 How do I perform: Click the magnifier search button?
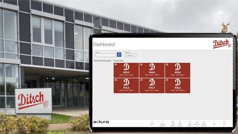(x=119, y=55)
